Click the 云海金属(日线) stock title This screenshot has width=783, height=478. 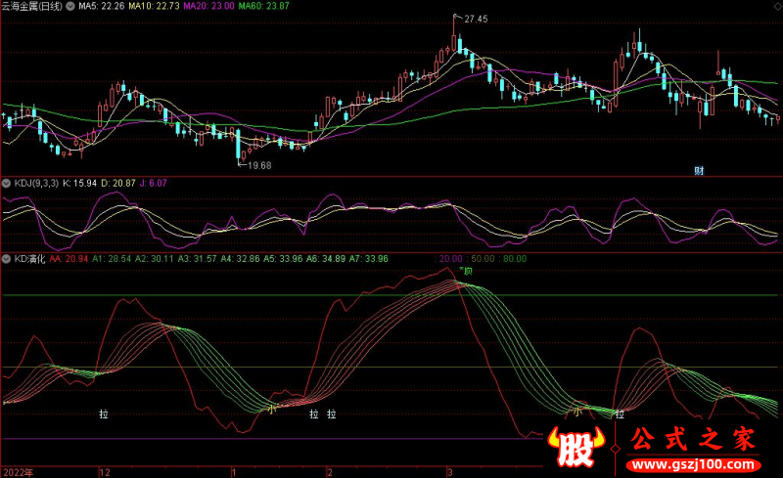pos(32,7)
